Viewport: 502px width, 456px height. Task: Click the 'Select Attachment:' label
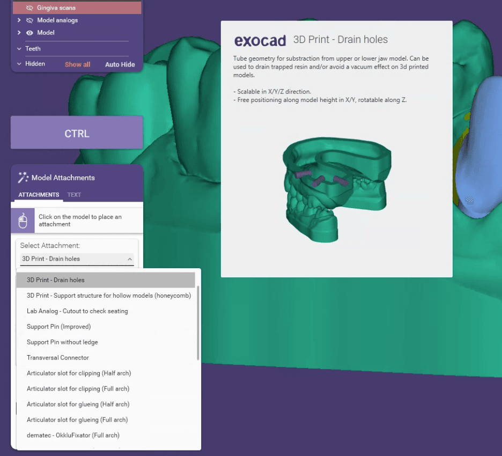[x=50, y=246]
